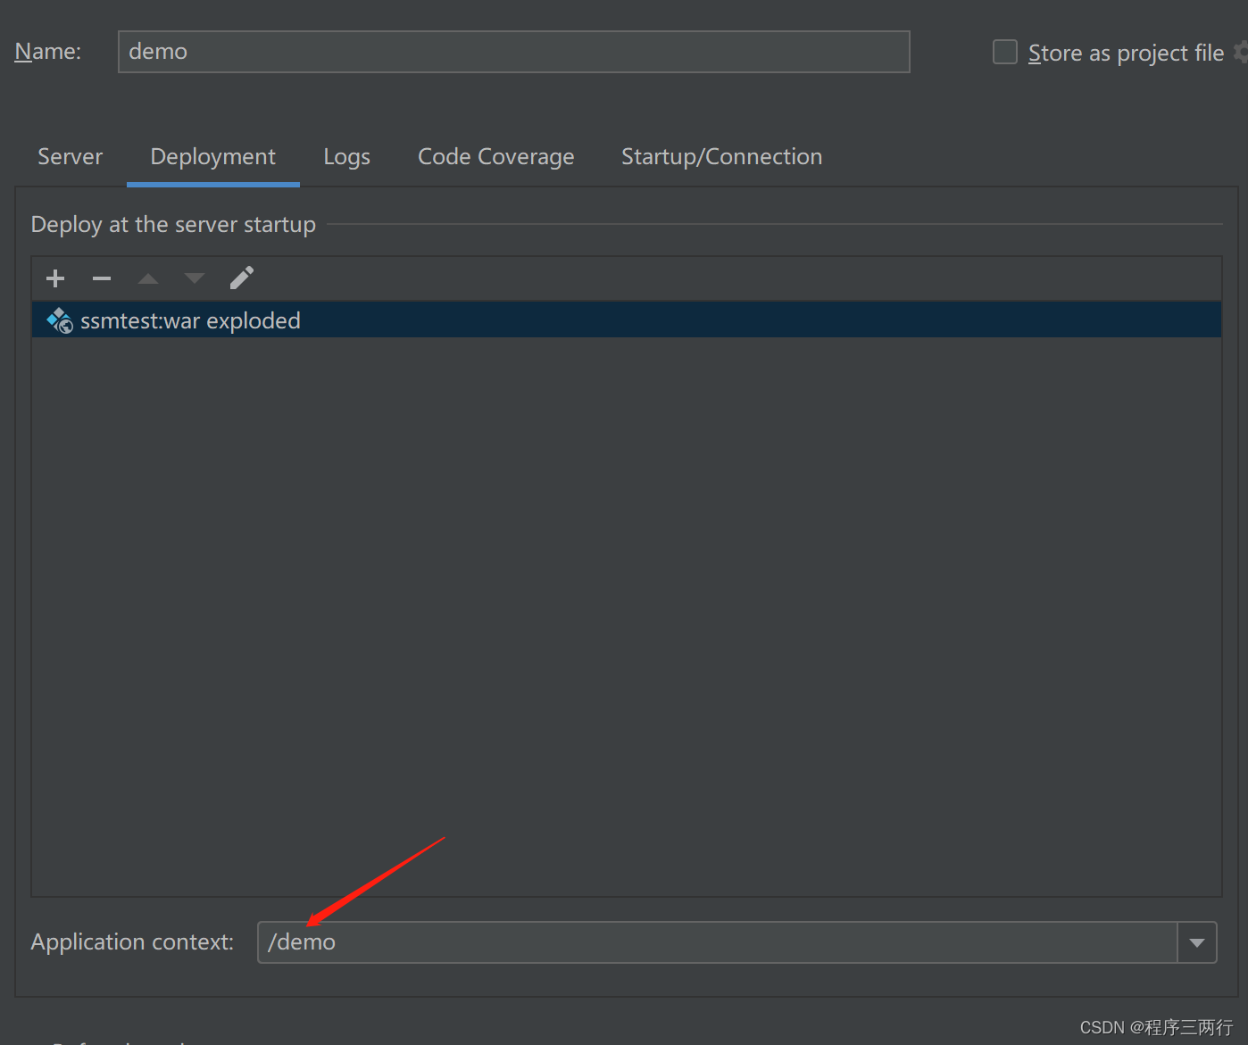Open the Startup/Connection tab
The height and width of the screenshot is (1045, 1248).
pos(721,157)
